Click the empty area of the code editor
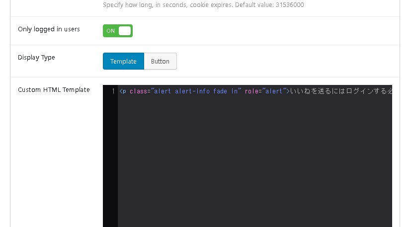This screenshot has width=415, height=227. [x=254, y=159]
